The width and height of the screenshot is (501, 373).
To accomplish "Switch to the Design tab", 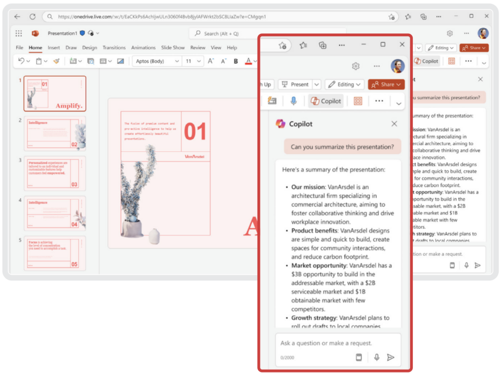I will coord(90,47).
